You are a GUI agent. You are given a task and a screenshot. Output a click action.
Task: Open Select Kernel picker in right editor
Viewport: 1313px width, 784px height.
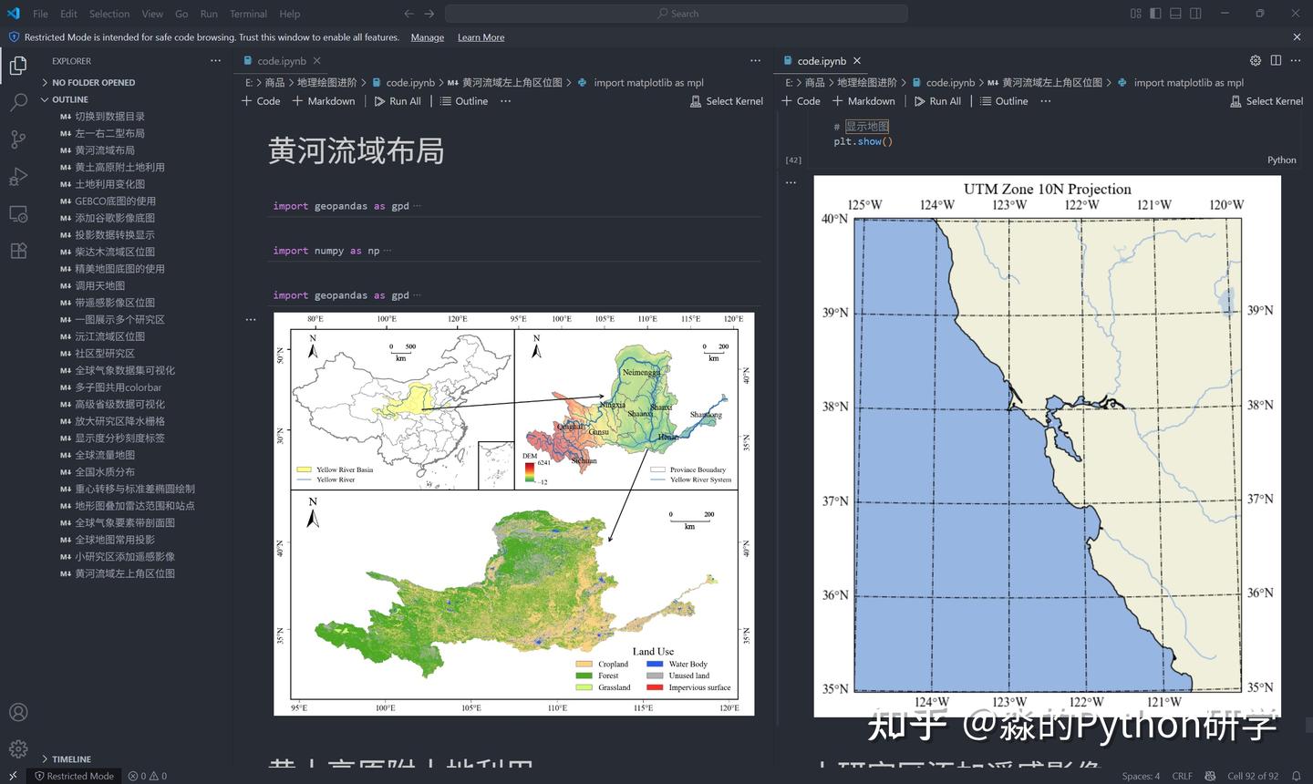click(1266, 101)
